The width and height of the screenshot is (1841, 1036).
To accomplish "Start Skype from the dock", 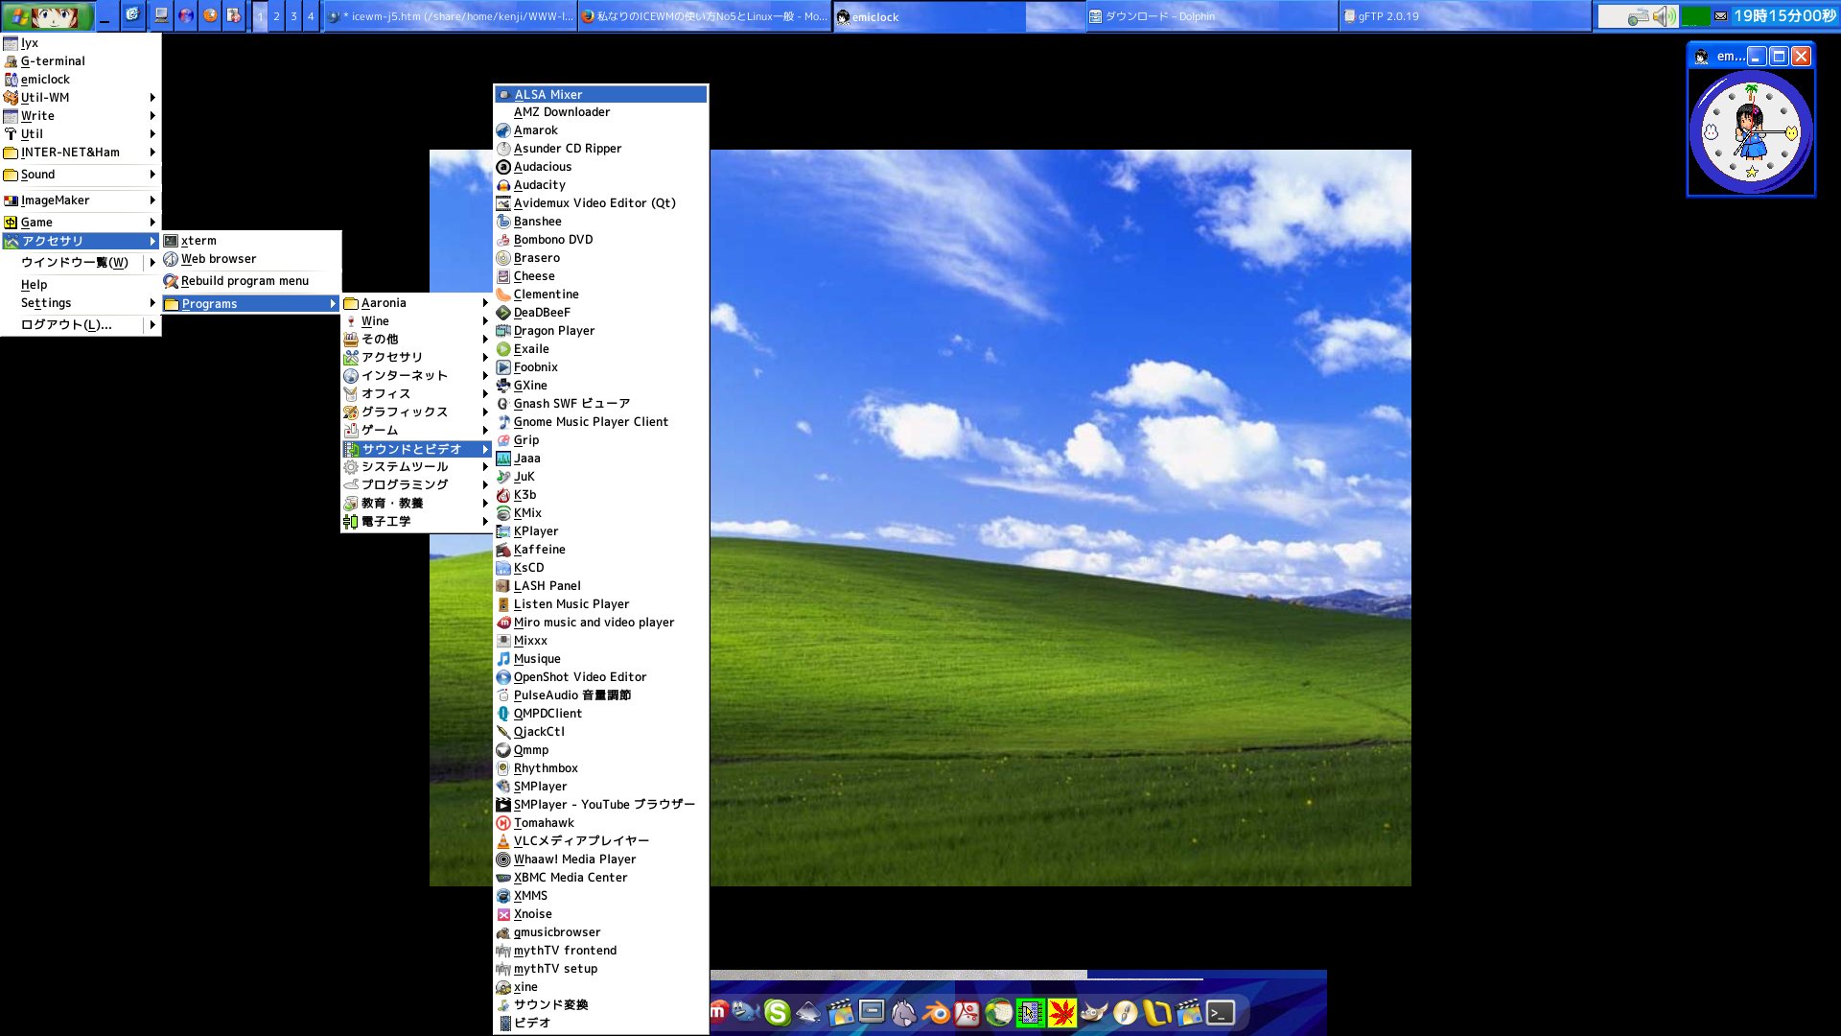I will coord(779,1010).
